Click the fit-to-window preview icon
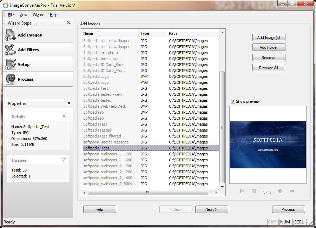316x228 pixels. [x=242, y=191]
